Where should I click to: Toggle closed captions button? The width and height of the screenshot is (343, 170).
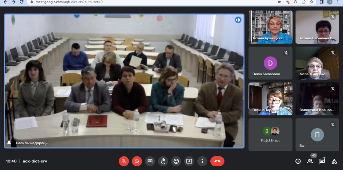tap(150, 161)
